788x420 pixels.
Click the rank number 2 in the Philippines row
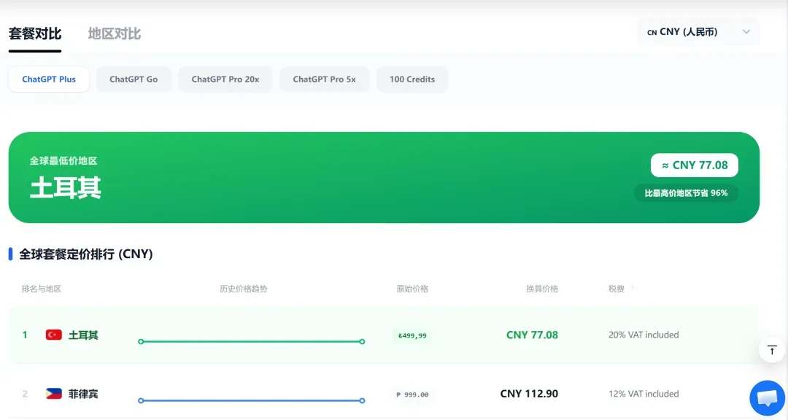tap(25, 394)
